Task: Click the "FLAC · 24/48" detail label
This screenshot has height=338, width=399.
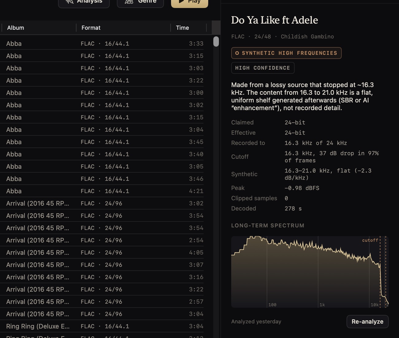Action: coord(251,37)
